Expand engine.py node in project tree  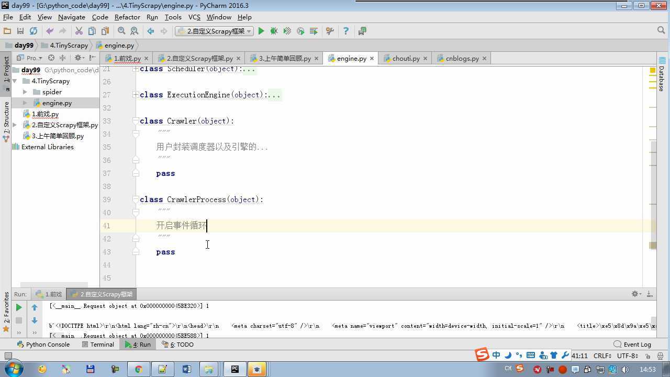(25, 103)
